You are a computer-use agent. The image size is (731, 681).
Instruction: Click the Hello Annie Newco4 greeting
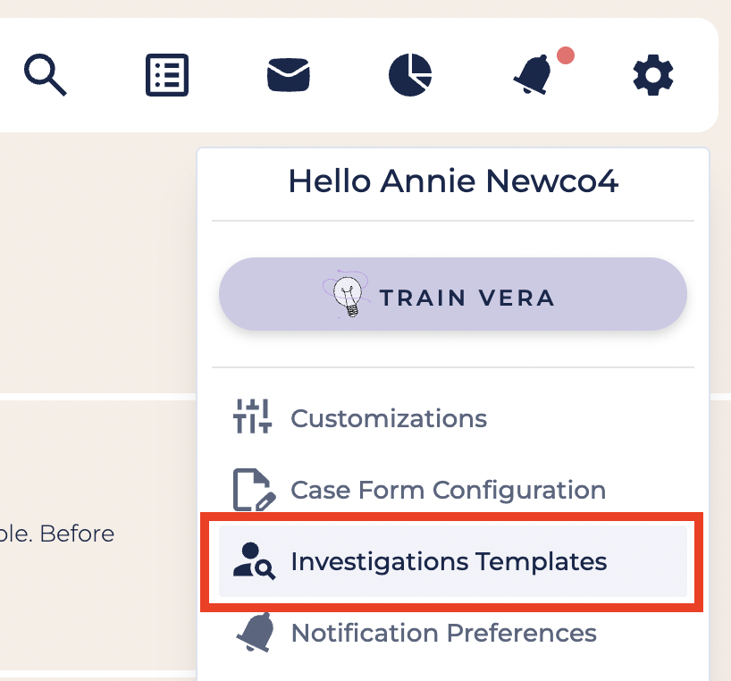tap(453, 181)
